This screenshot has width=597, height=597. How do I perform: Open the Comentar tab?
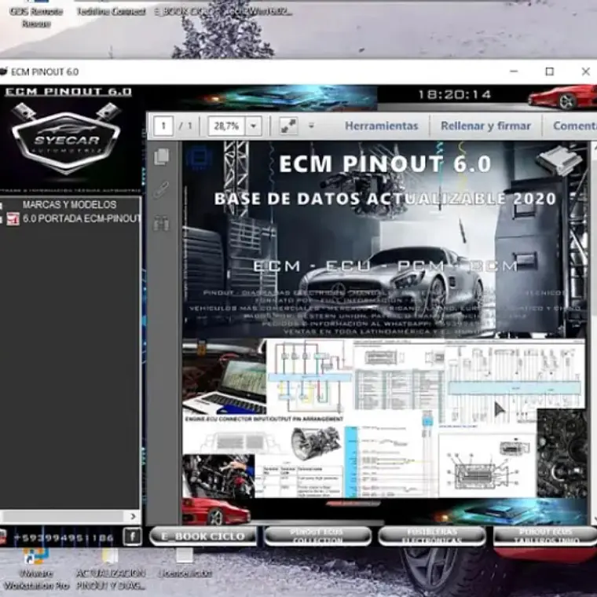tap(574, 126)
